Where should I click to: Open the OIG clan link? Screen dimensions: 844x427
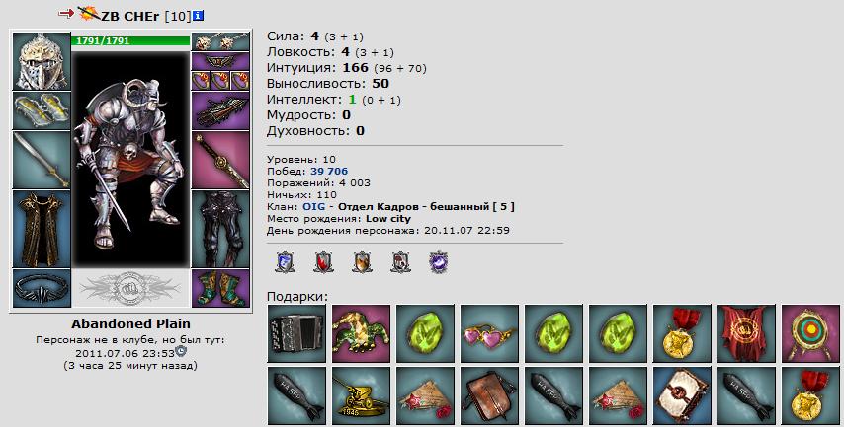pyautogui.click(x=314, y=206)
